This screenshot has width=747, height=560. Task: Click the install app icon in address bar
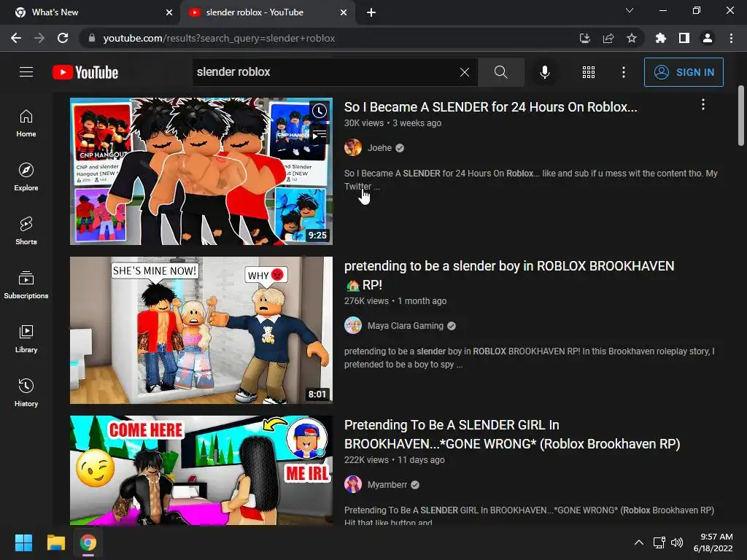585,38
